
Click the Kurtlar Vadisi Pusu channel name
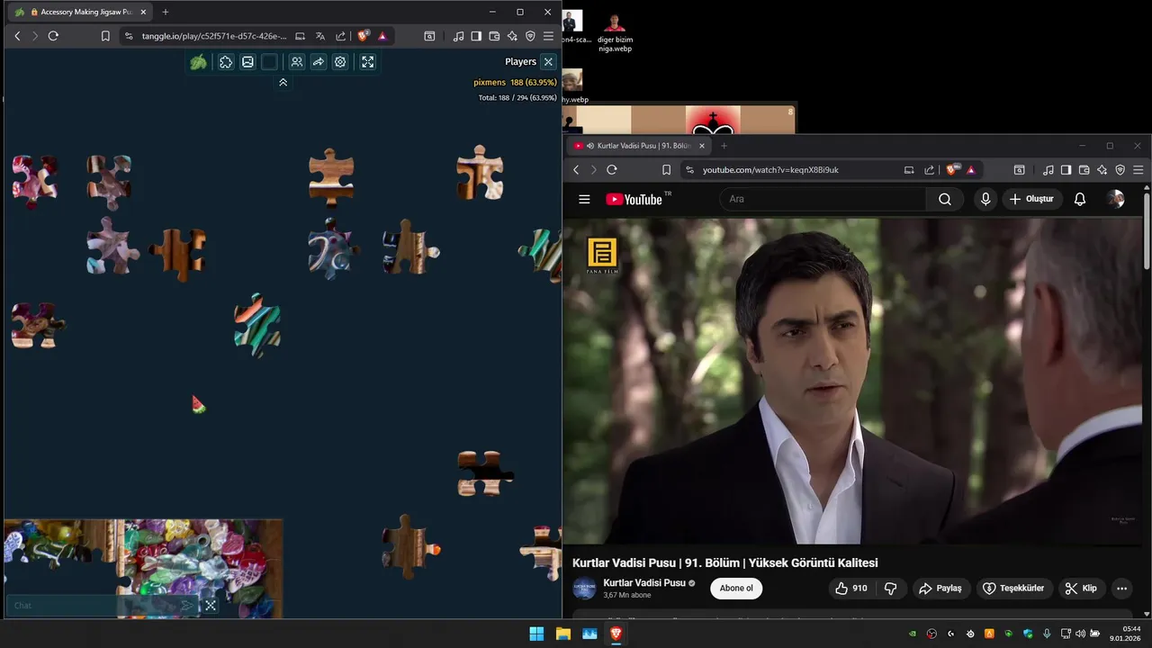(644, 583)
